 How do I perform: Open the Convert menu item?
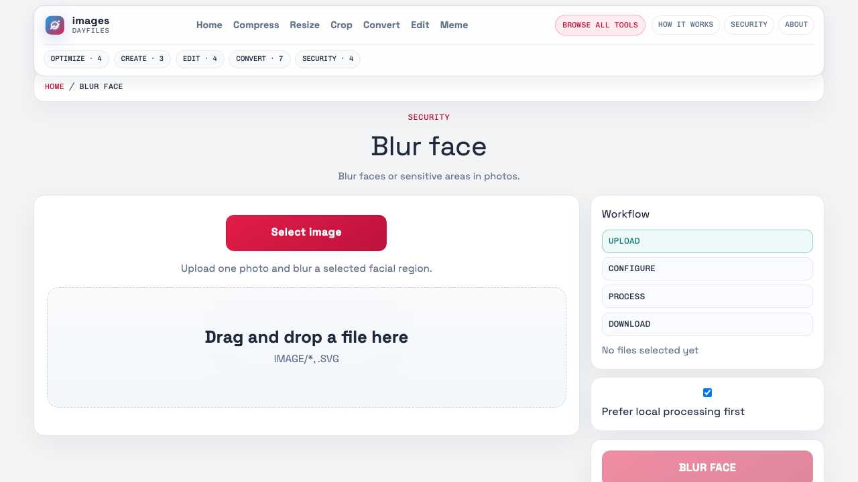[381, 25]
